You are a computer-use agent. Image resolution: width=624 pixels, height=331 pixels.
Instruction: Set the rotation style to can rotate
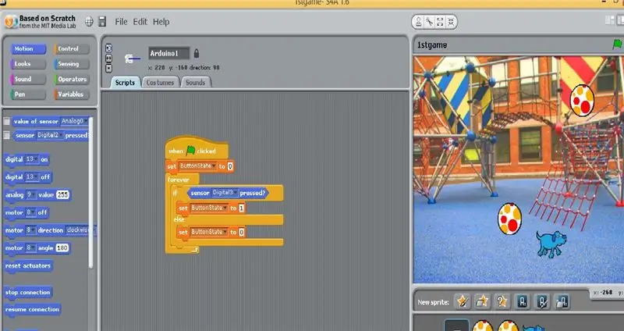108,48
